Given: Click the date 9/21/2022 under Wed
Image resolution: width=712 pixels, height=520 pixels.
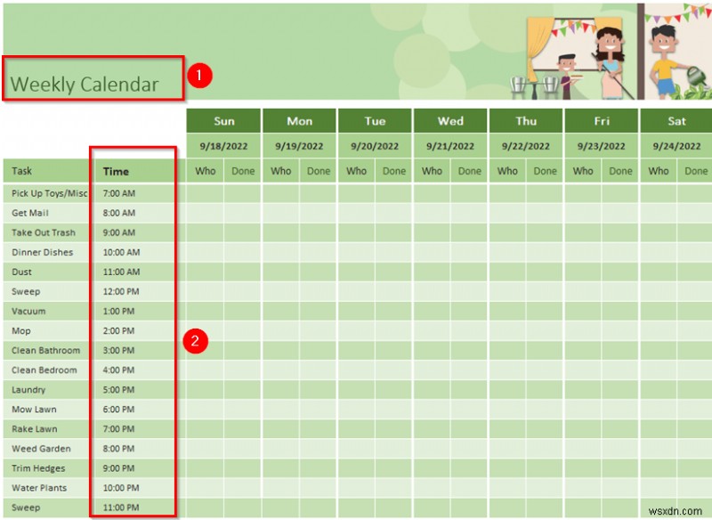Looking at the screenshot, I should coord(450,145).
